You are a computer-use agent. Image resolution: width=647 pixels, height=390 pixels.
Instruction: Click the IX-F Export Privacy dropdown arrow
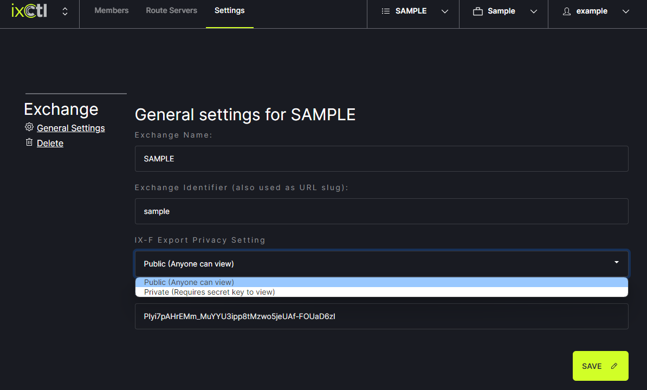tap(616, 263)
